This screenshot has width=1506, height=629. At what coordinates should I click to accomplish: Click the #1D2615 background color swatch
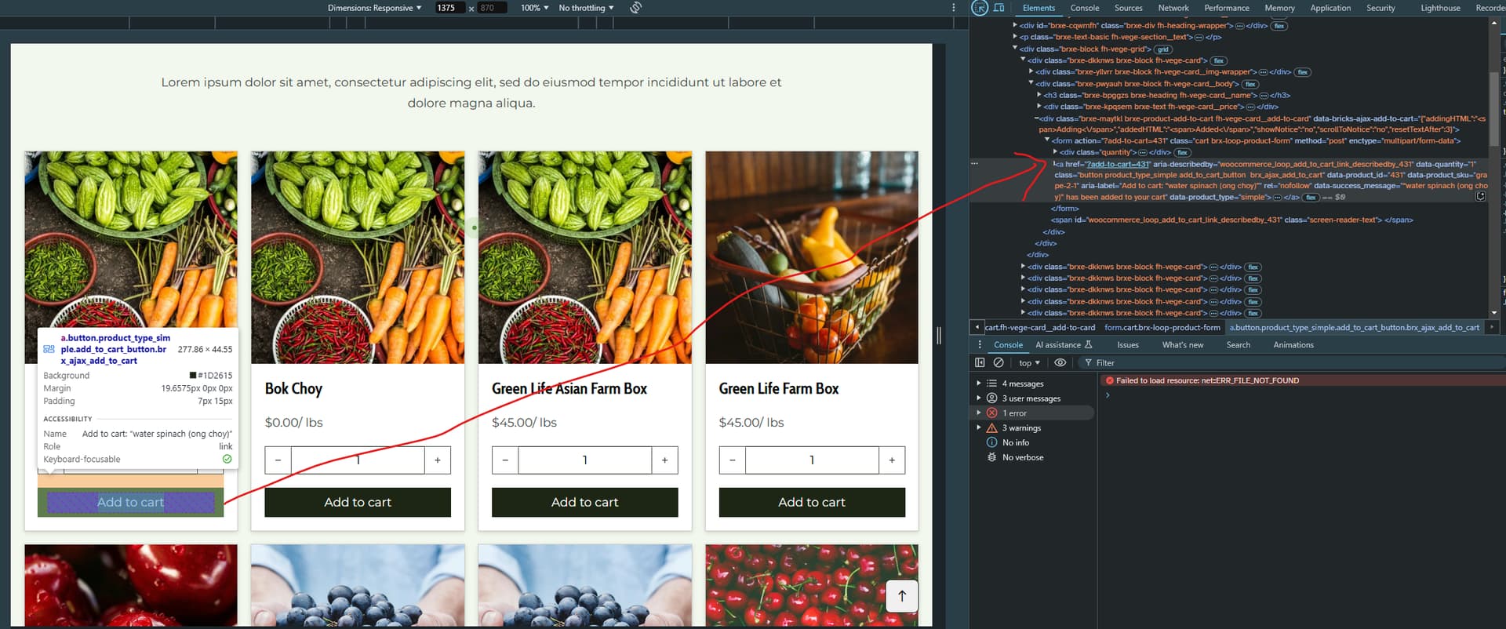193,376
